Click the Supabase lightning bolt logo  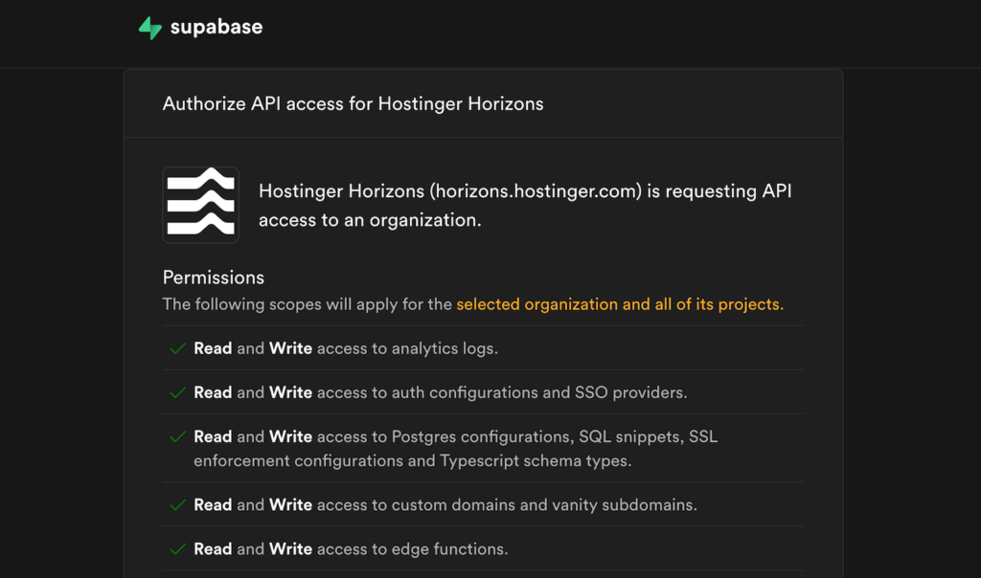(148, 27)
